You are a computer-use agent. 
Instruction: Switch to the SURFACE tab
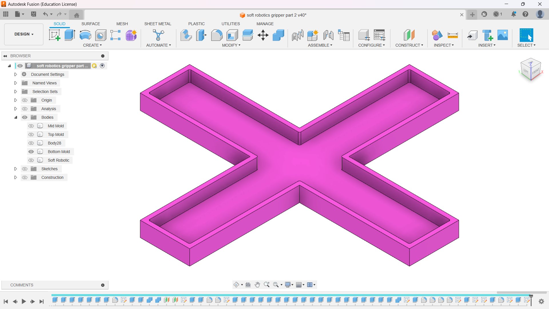(91, 24)
